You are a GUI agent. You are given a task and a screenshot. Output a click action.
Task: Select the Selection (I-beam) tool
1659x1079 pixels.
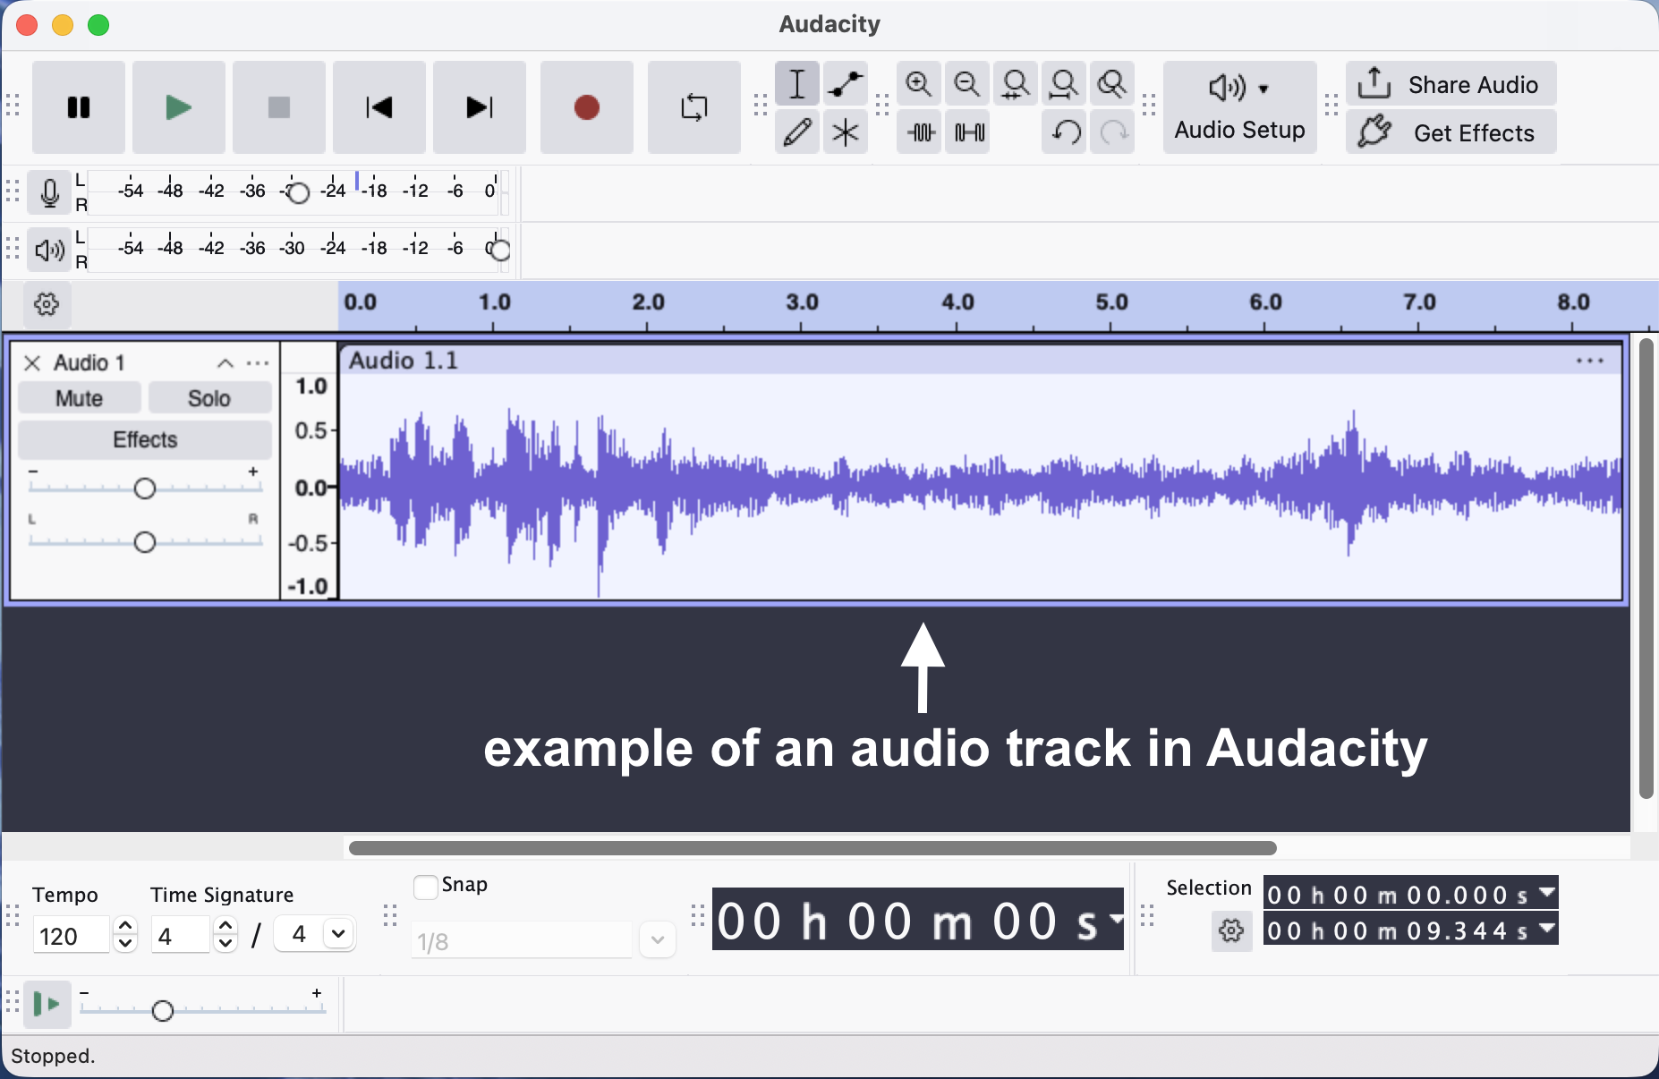[797, 84]
